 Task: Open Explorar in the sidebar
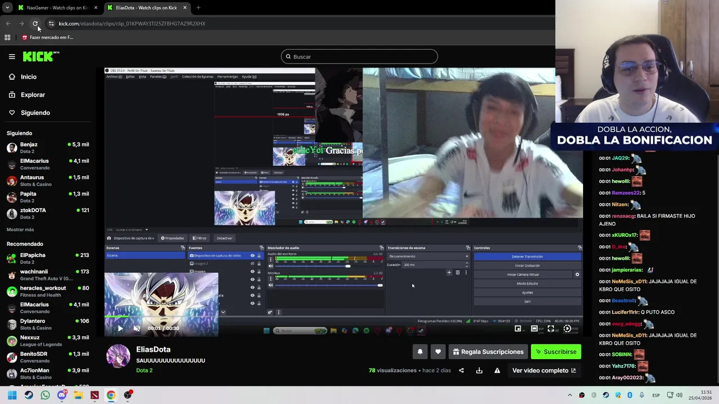click(33, 95)
